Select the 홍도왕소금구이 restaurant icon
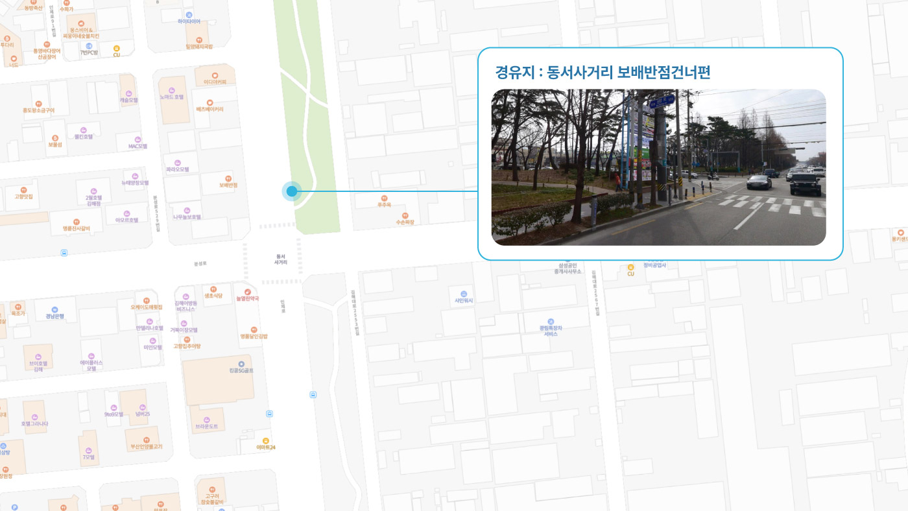The image size is (908, 511). (x=38, y=104)
